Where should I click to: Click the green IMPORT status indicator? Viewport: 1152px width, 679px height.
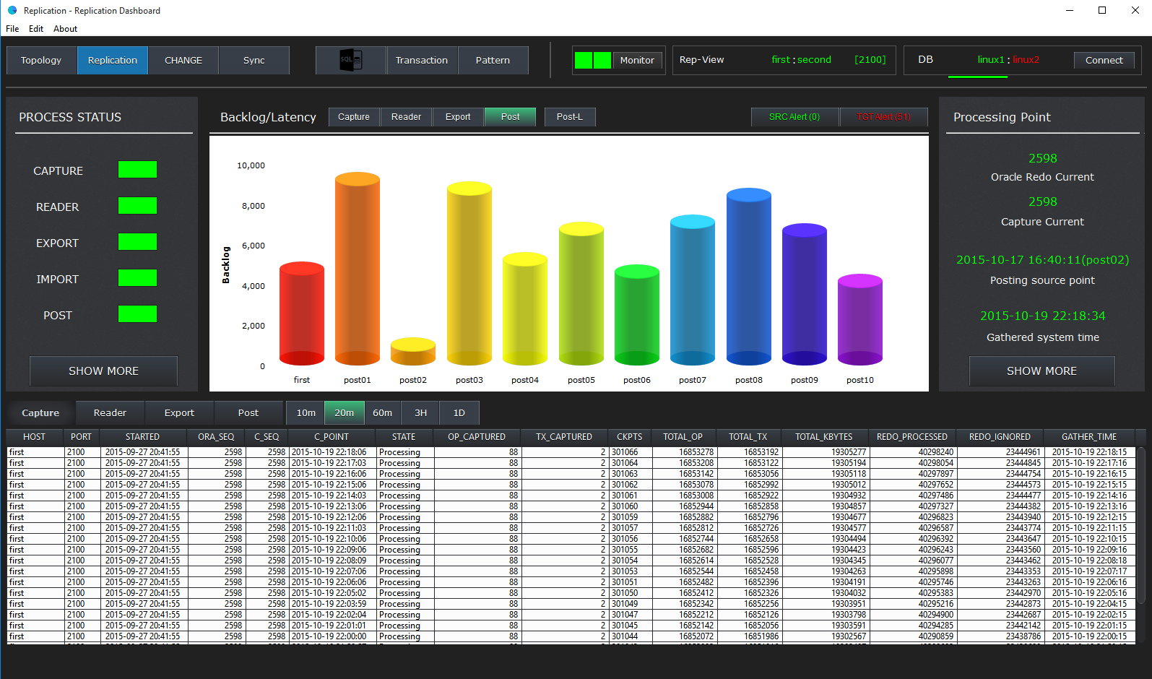click(137, 278)
